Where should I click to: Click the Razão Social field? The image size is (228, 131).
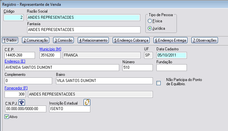point(84,17)
